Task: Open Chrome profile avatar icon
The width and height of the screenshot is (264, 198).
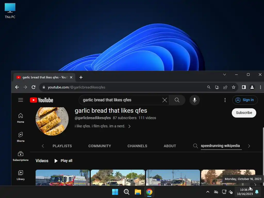Action: point(252,87)
